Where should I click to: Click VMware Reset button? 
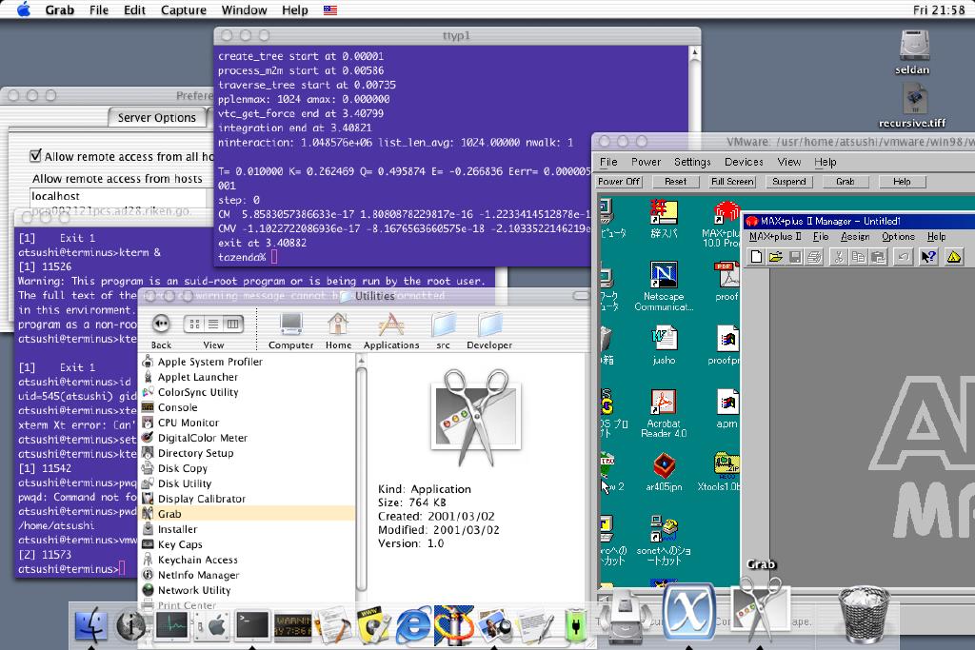point(675,182)
